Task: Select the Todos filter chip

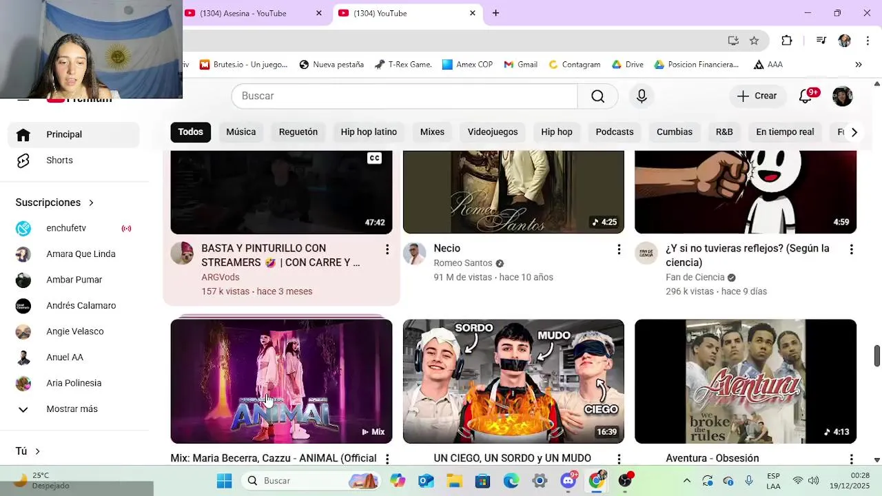Action: (191, 132)
